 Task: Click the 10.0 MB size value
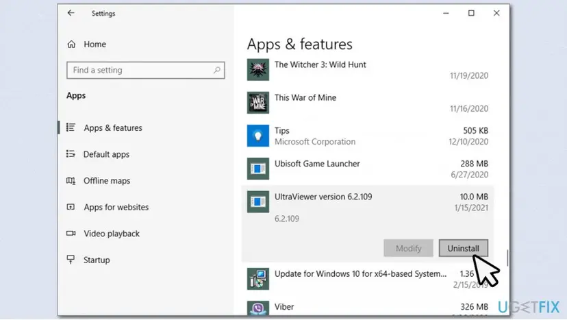pyautogui.click(x=474, y=197)
